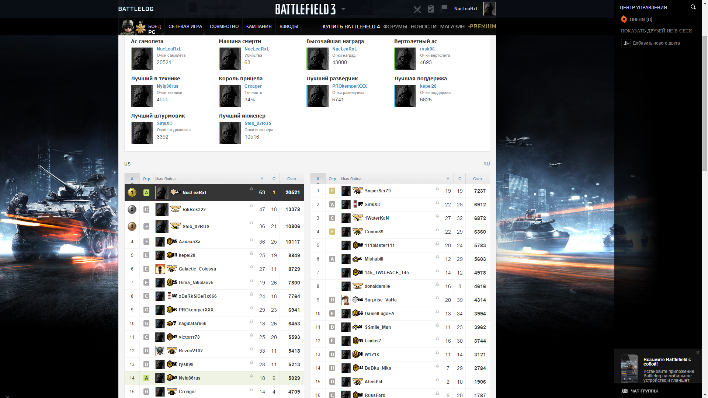The image size is (708, 398).
Task: Sort the US team table by У column
Action: (262, 179)
